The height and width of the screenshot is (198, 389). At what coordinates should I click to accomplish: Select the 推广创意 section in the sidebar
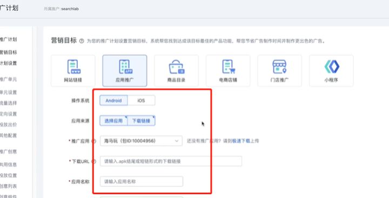(8, 151)
